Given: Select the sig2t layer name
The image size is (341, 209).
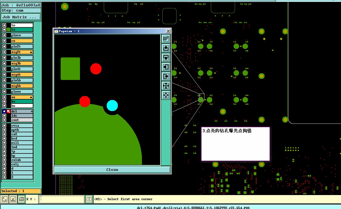Looking at the screenshot, I should [x=22, y=52].
